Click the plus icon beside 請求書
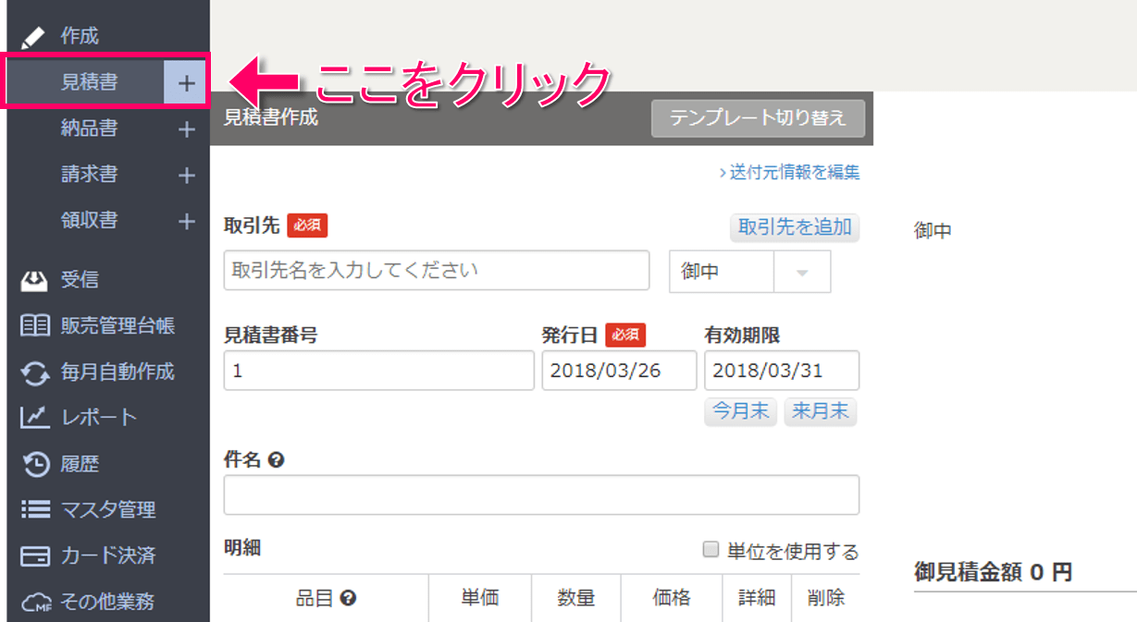The image size is (1137, 622). (186, 175)
